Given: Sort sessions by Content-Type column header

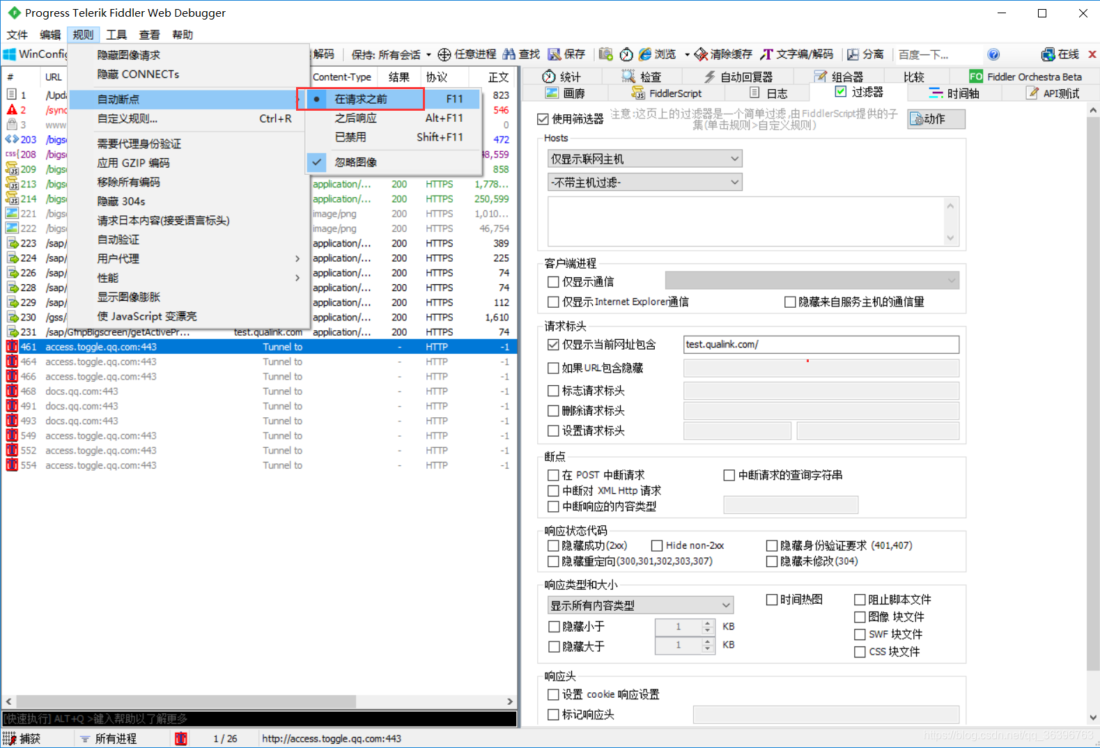Looking at the screenshot, I should tap(342, 77).
